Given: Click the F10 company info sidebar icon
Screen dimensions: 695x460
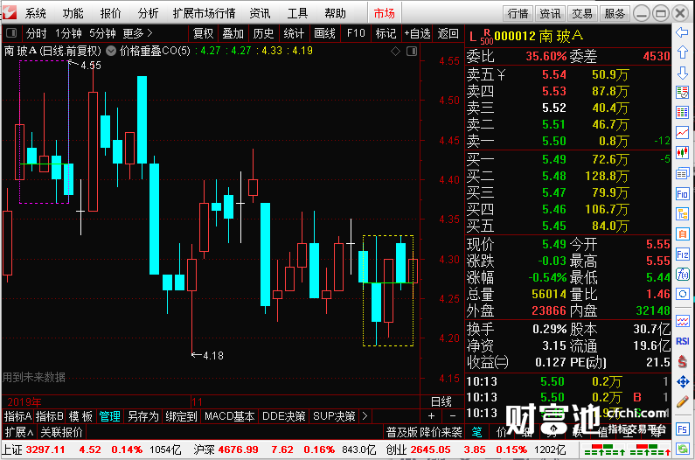Looking at the screenshot, I should 682,194.
